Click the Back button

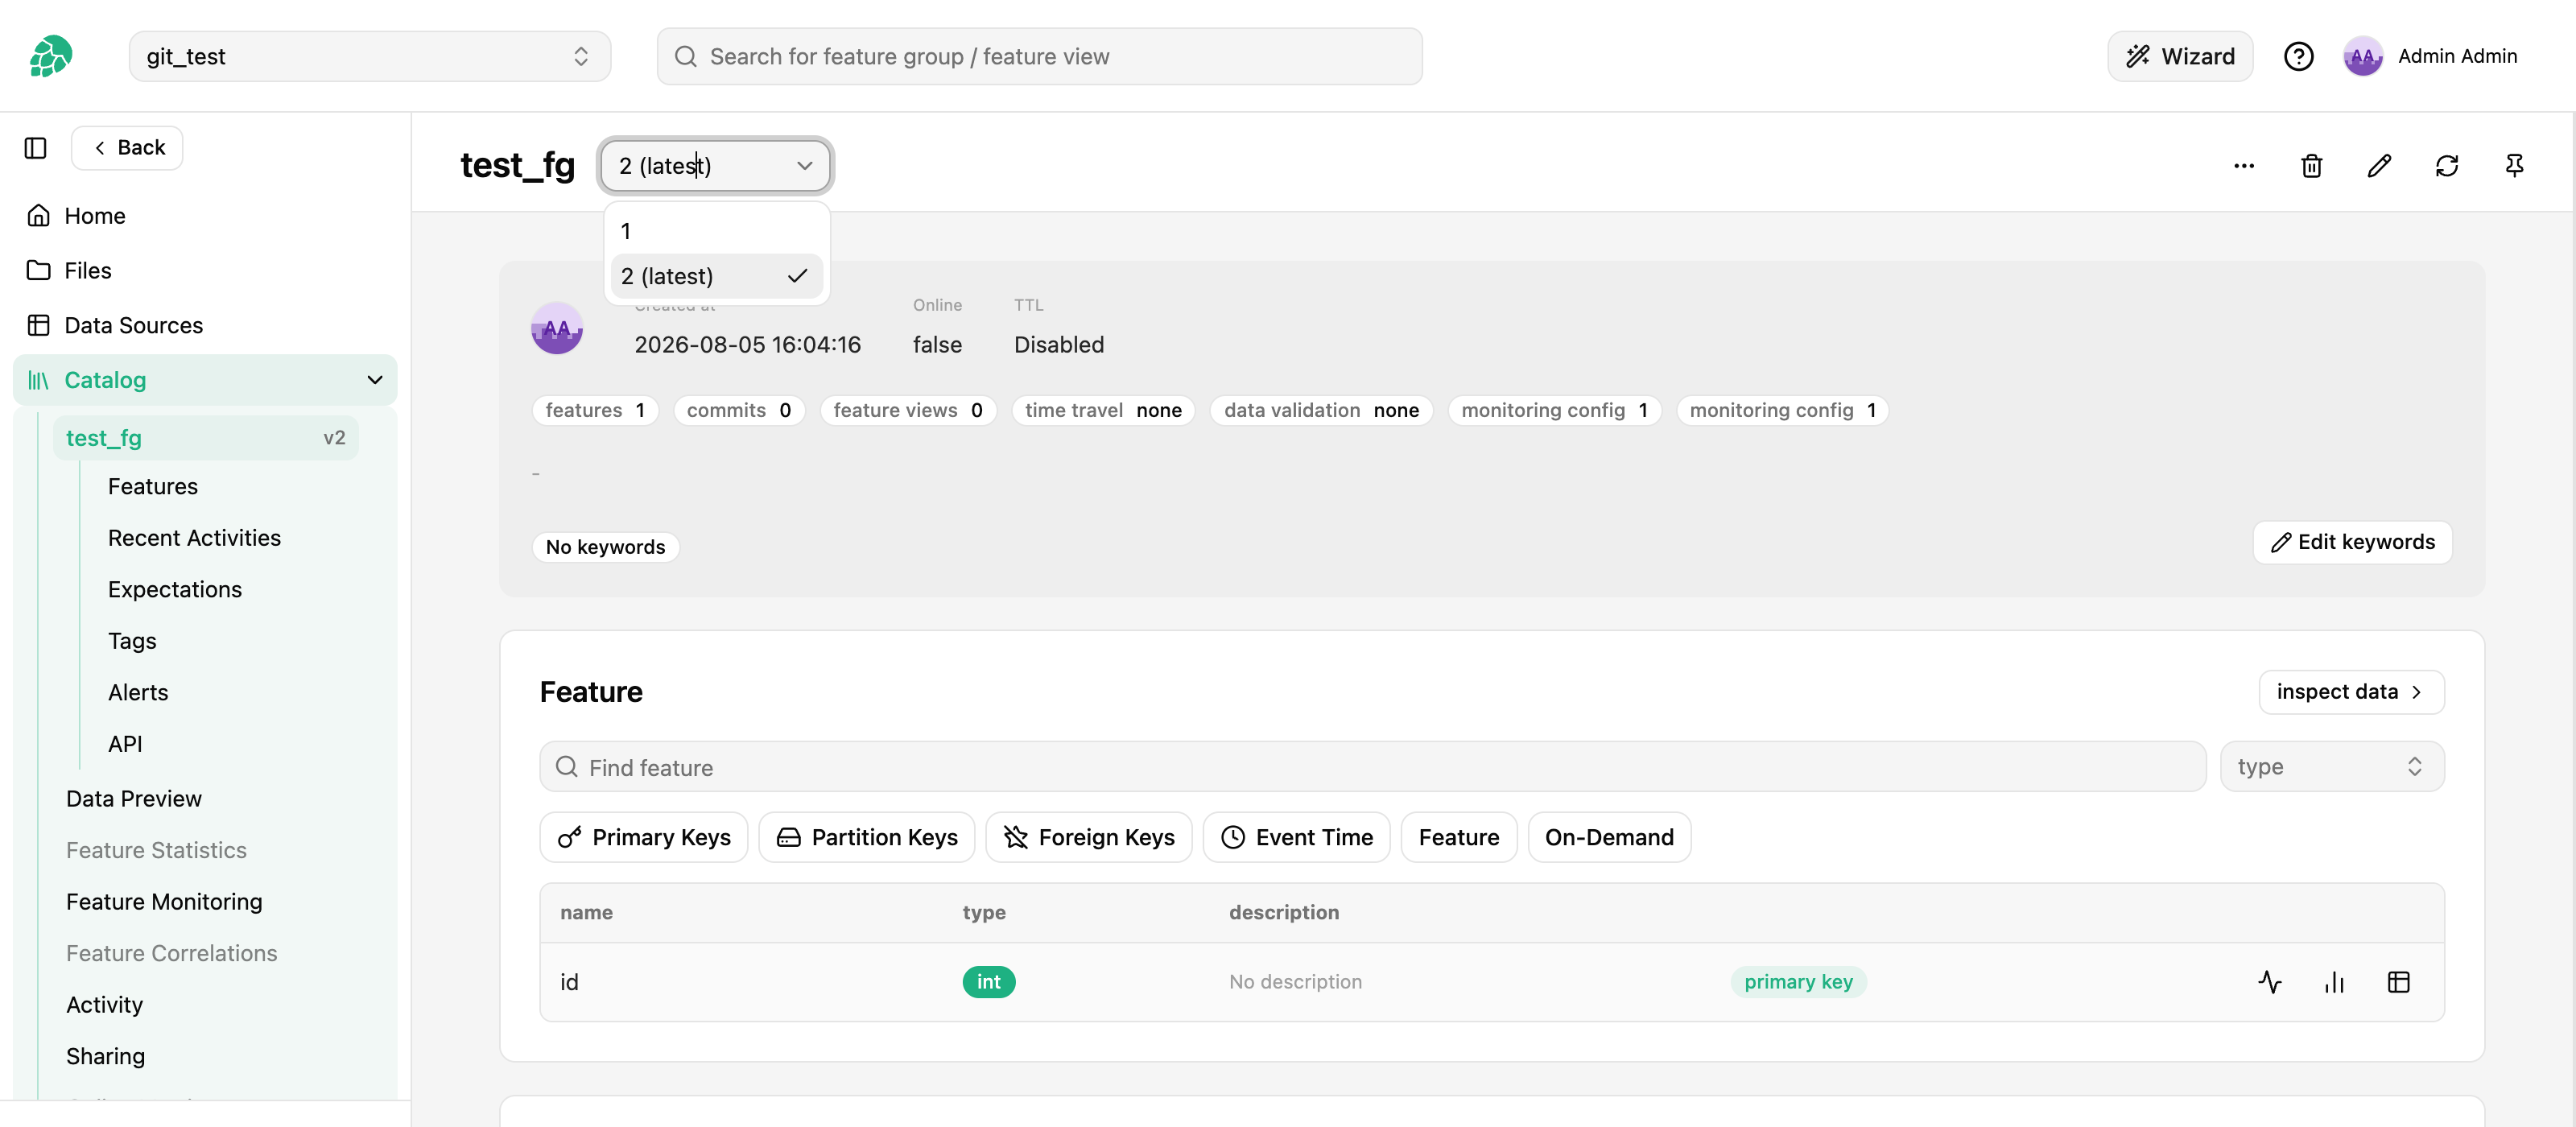point(127,148)
